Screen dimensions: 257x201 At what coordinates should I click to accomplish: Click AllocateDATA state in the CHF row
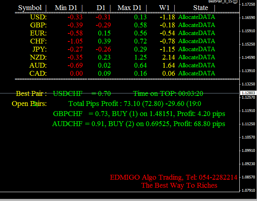pos(197,41)
